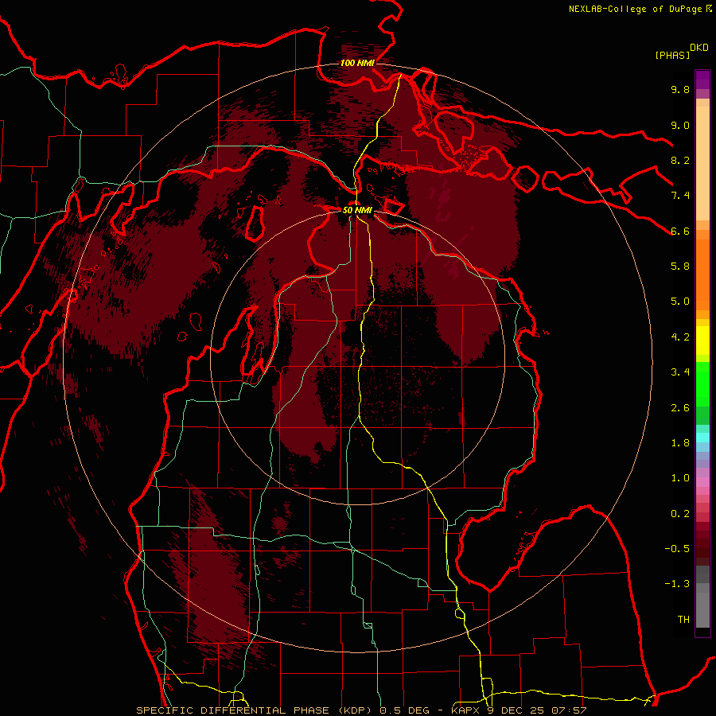Select the 100 NMI range ring label
Image resolution: width=716 pixels, height=716 pixels.
357,63
